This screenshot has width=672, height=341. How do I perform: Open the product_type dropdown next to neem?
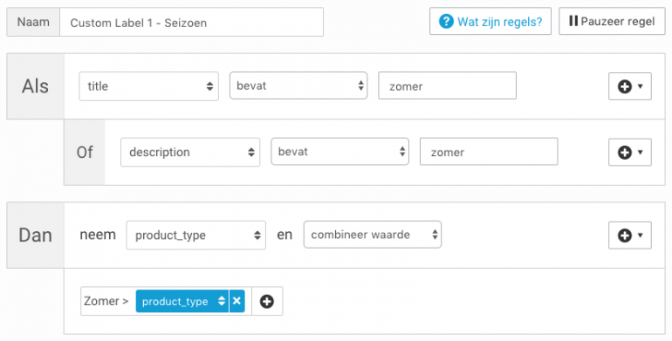tap(195, 235)
